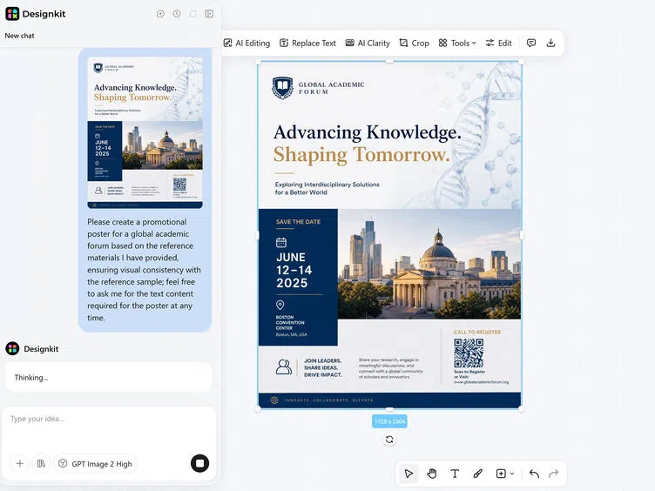Screen dimensions: 655x491
Task: Click the Designkit logo icon in header
Action: (x=12, y=14)
